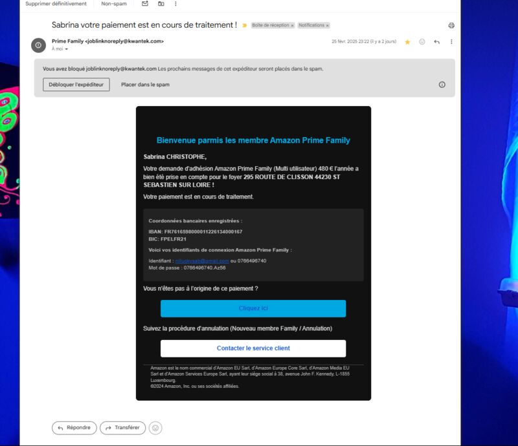Screen dimensions: 518x446
Task: Click the Sabrina CHRISTOPHE greeting
Action: [175, 156]
